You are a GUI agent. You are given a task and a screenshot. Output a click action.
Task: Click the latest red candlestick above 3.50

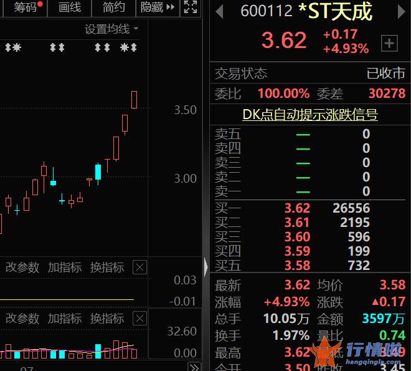pos(134,99)
